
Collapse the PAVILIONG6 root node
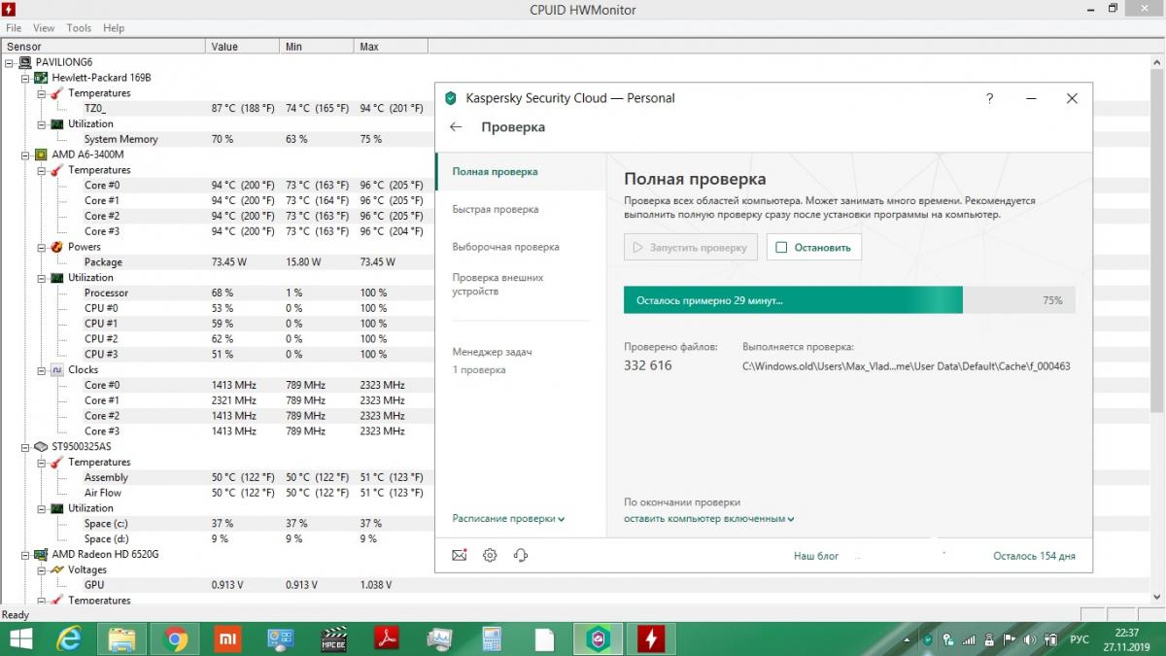coord(9,62)
